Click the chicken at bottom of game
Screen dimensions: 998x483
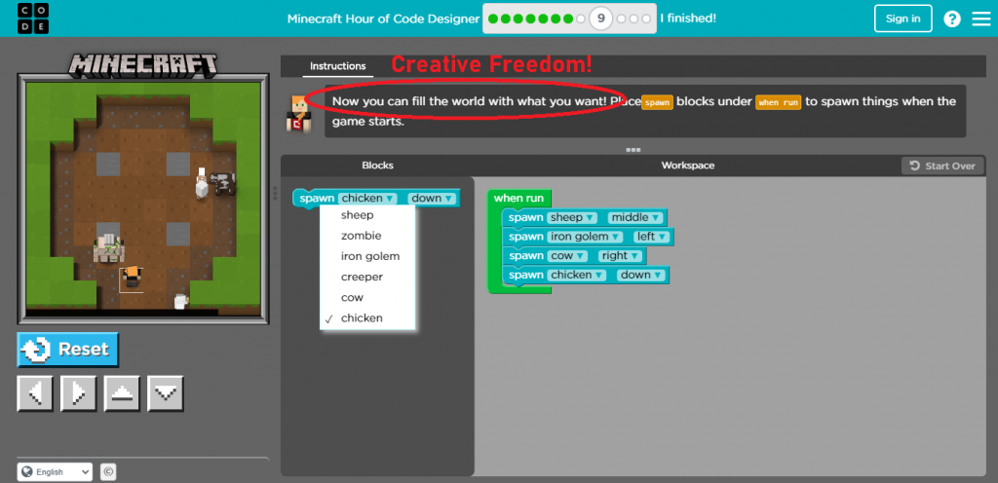(x=181, y=301)
